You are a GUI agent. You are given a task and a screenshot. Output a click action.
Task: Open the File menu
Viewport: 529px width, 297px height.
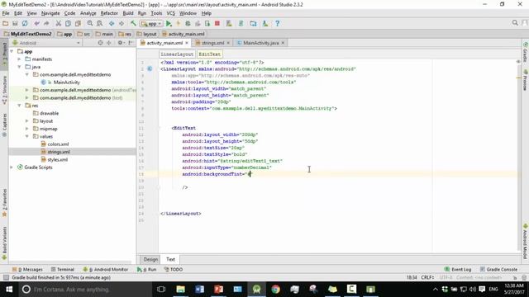click(x=6, y=13)
